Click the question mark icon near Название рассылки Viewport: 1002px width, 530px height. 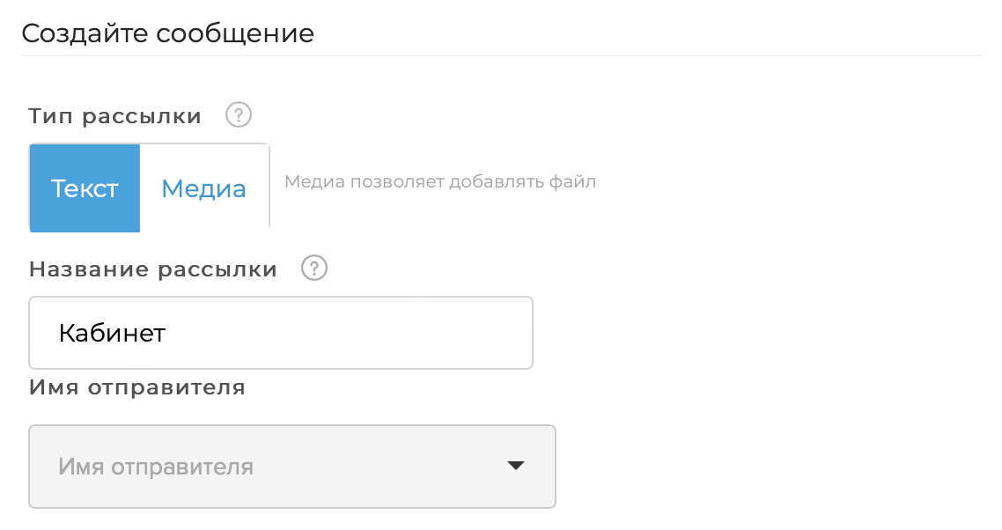pos(314,269)
